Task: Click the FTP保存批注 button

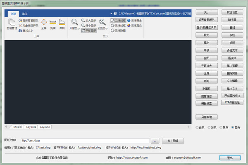Action: click(232, 103)
